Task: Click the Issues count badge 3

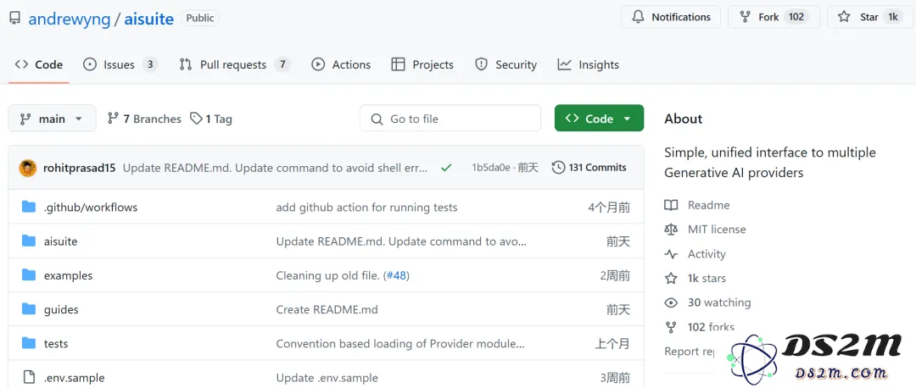Action: (x=150, y=64)
